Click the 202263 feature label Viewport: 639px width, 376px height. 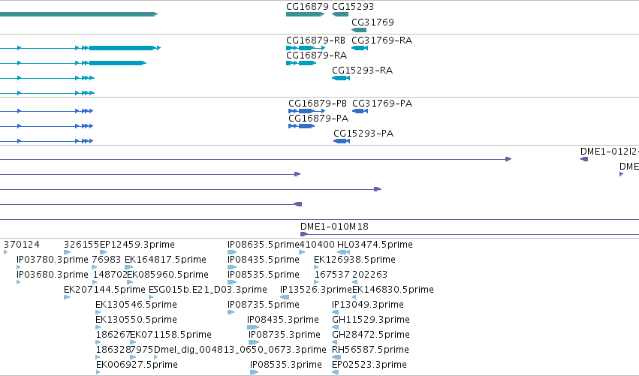(369, 275)
